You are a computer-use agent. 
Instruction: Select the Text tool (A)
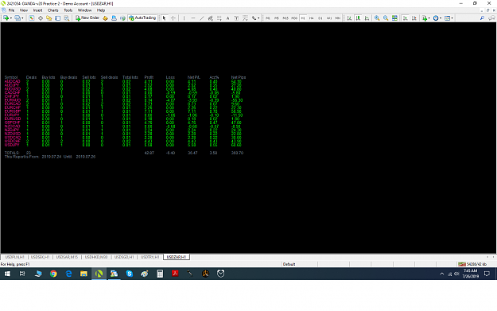(227, 18)
